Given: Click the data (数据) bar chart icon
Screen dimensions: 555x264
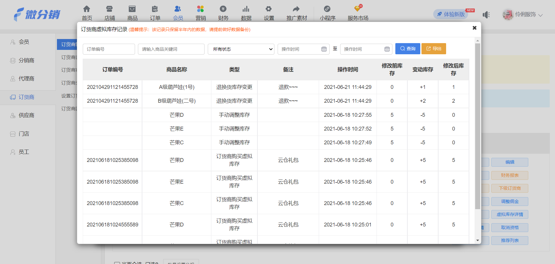Looking at the screenshot, I should coord(246,9).
